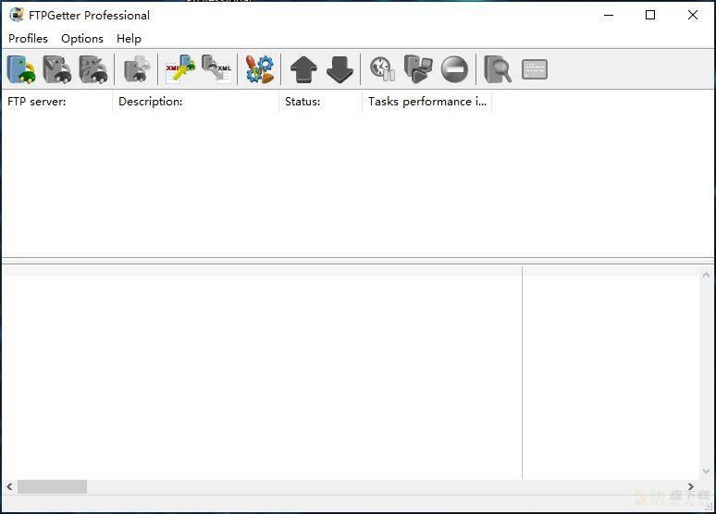Open the Help menu
This screenshot has width=716, height=514.
click(129, 38)
